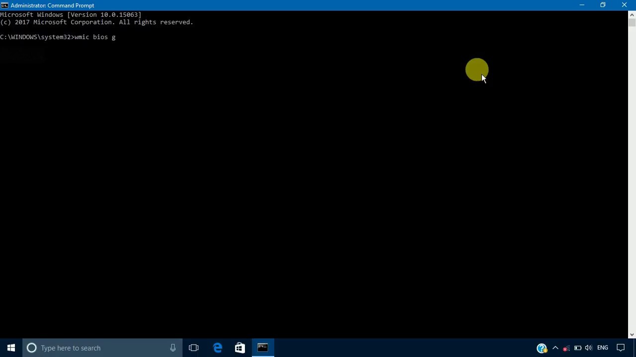
Task: Expand the hidden tray icons chevron
Action: [x=556, y=348]
